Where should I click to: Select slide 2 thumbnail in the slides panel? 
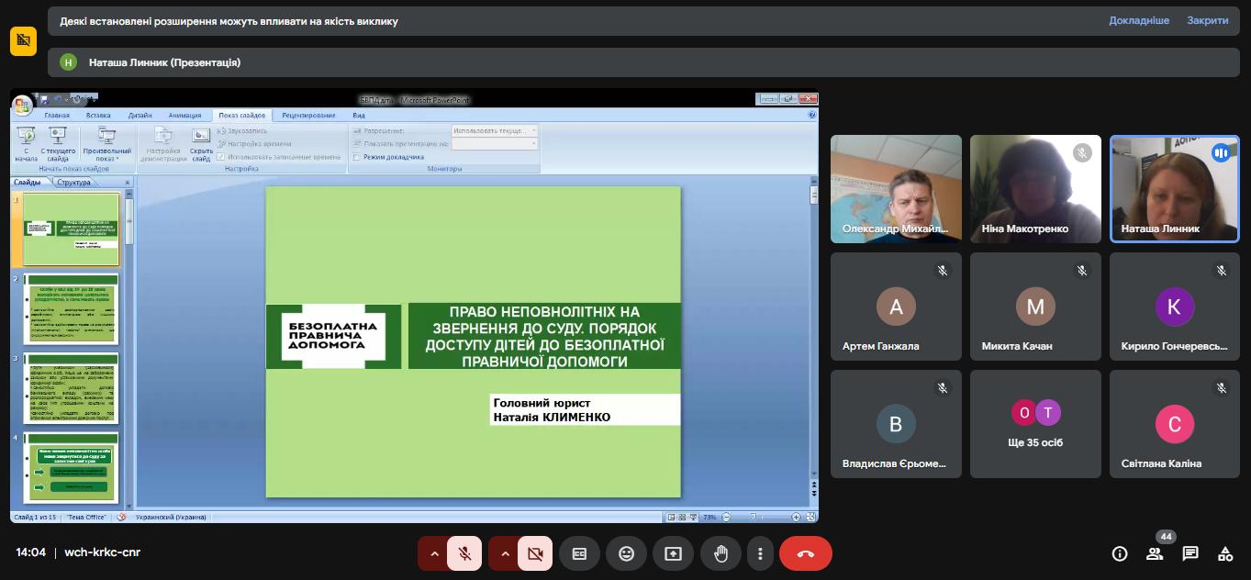pos(72,307)
